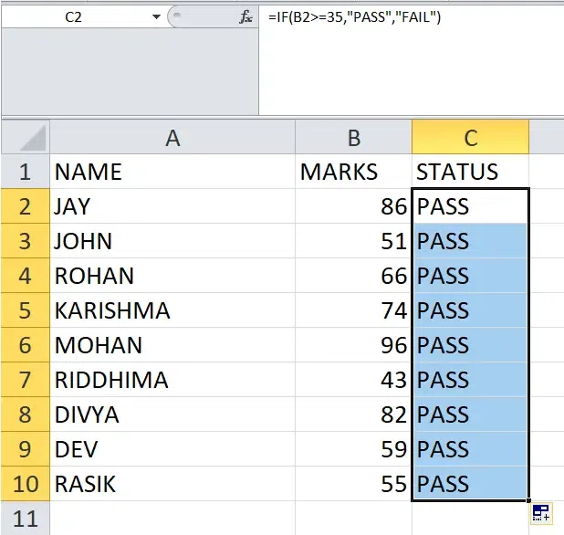Select row 7 header
This screenshot has width=564, height=535.
click(x=26, y=380)
